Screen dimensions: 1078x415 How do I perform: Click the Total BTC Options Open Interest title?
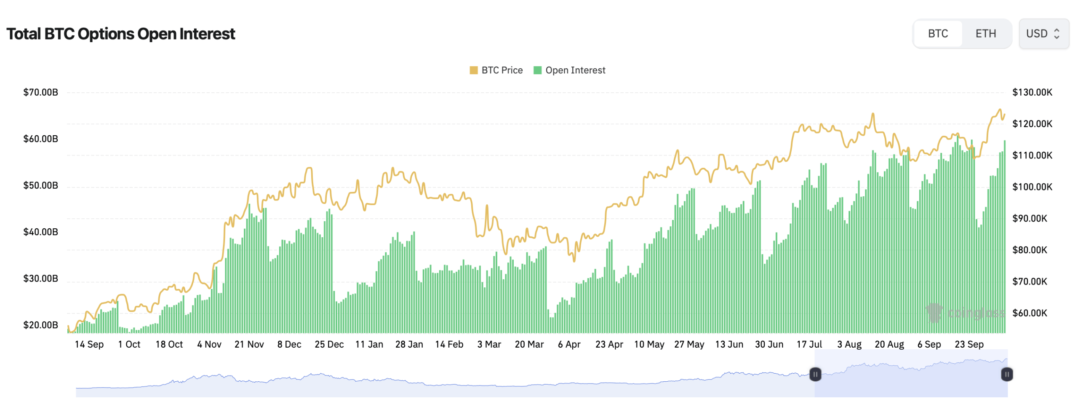120,34
